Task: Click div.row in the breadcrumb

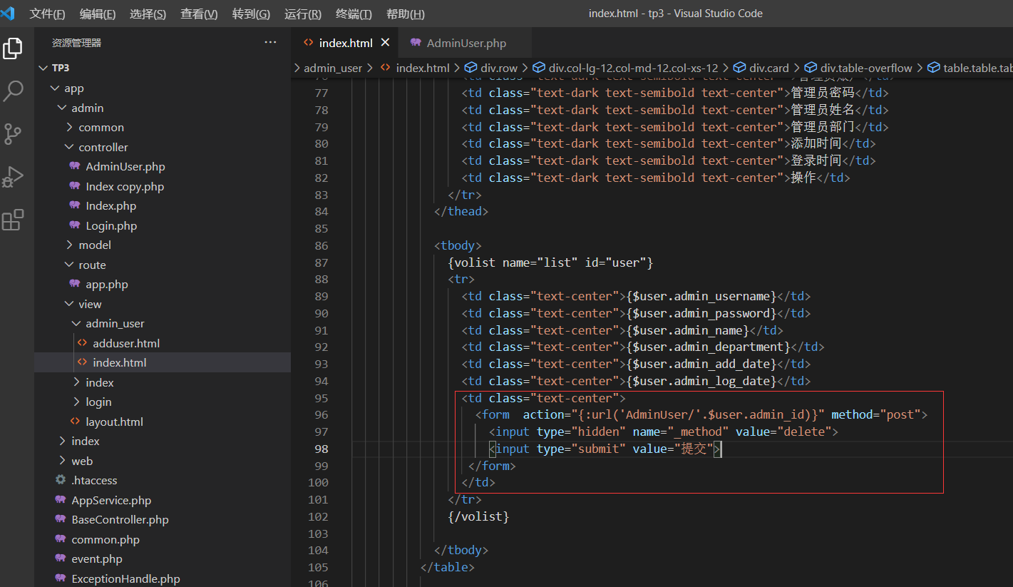Action: (x=498, y=68)
